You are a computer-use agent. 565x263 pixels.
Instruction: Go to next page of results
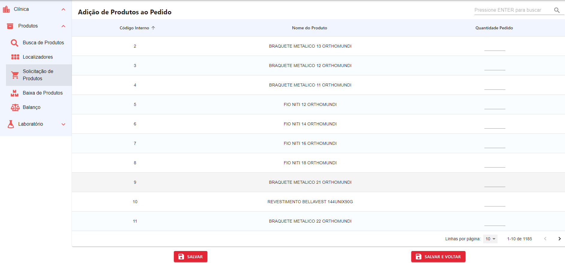pos(559,239)
